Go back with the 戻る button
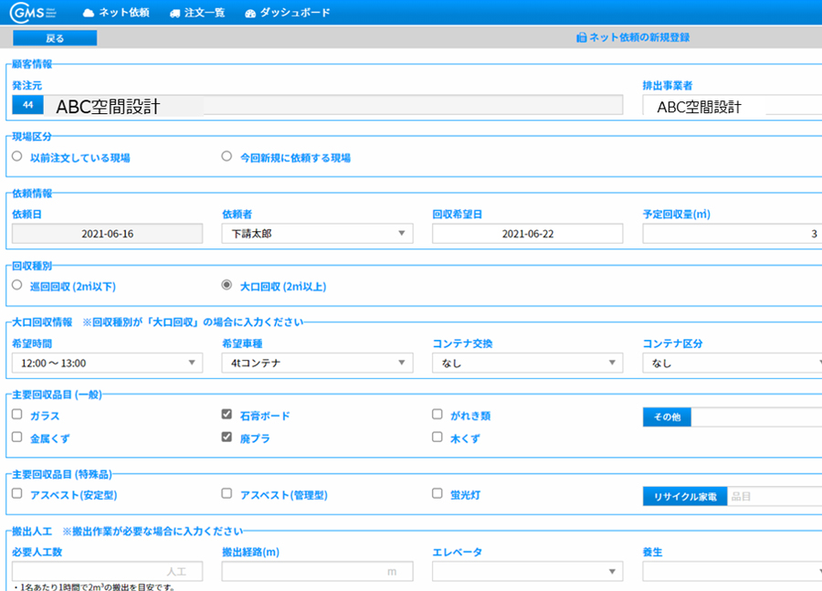The image size is (822, 591). coord(55,37)
